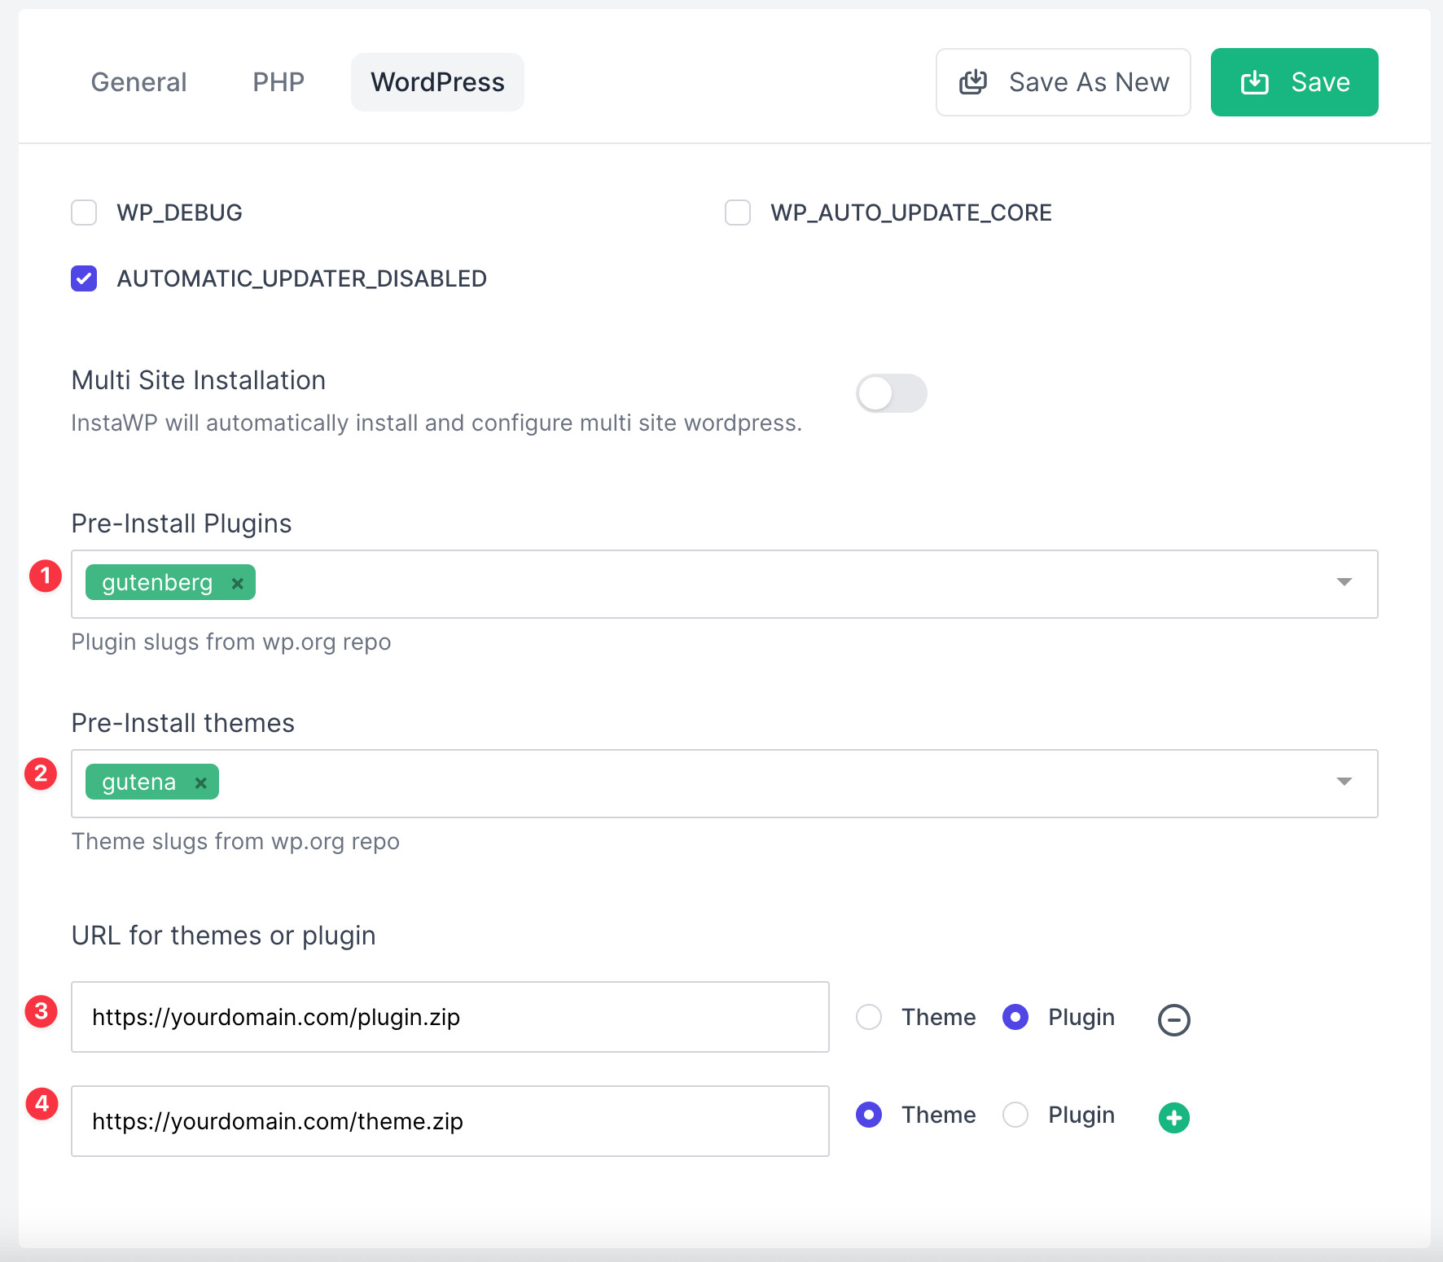This screenshot has width=1443, height=1262.
Task: Select Plugin radio for theme.zip row
Action: (x=1015, y=1115)
